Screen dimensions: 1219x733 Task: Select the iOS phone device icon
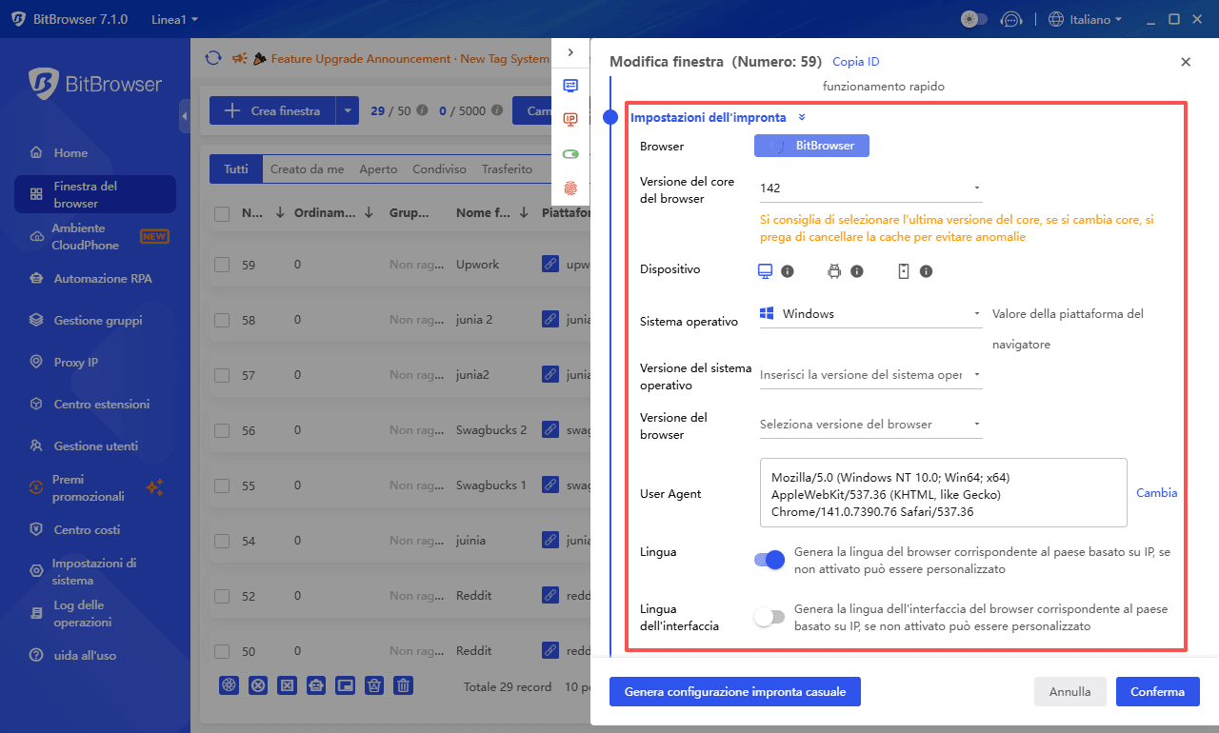904,271
